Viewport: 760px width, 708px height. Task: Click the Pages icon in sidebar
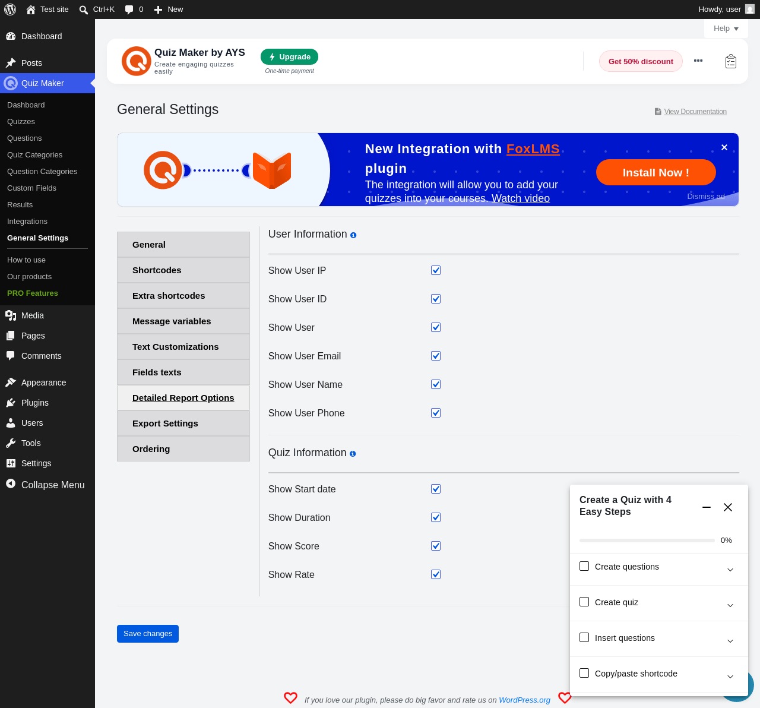click(x=11, y=336)
